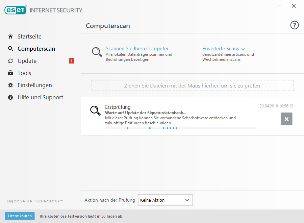The height and width of the screenshot is (223, 304).
Task: Go to the Startseite menu item
Action: coord(29,36)
